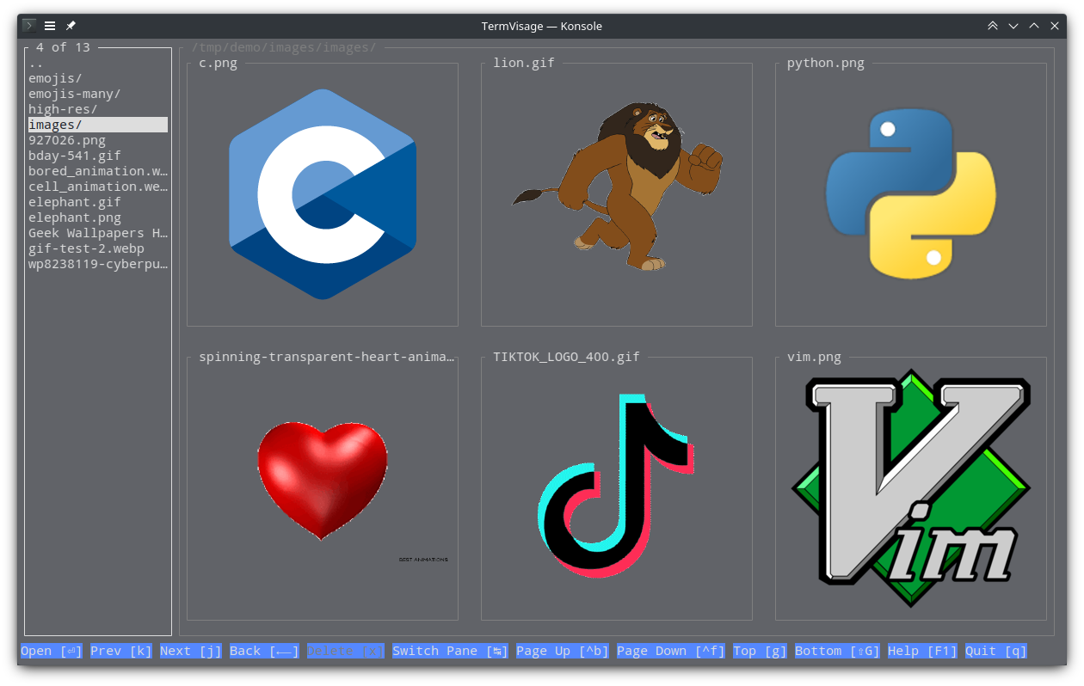Select bday-541.gif in file list

coord(98,156)
